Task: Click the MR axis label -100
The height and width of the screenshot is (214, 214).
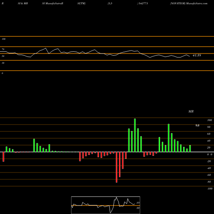Action: coord(210,189)
